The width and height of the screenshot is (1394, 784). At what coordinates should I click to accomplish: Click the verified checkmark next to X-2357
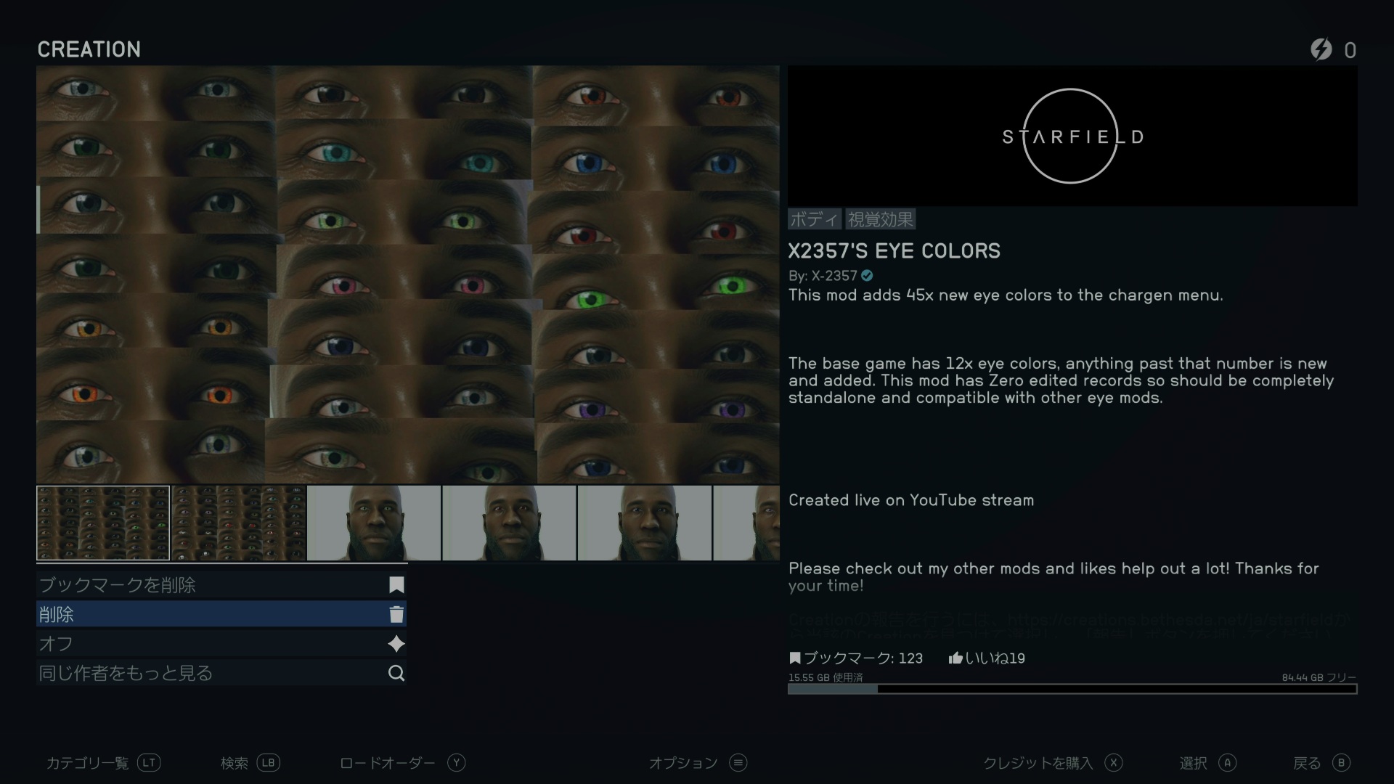pos(868,276)
